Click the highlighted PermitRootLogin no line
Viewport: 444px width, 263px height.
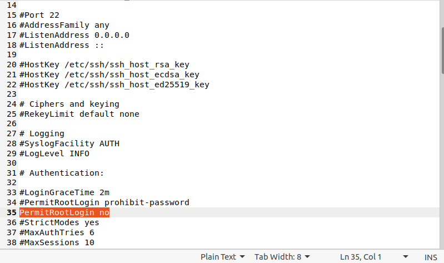pyautogui.click(x=64, y=213)
